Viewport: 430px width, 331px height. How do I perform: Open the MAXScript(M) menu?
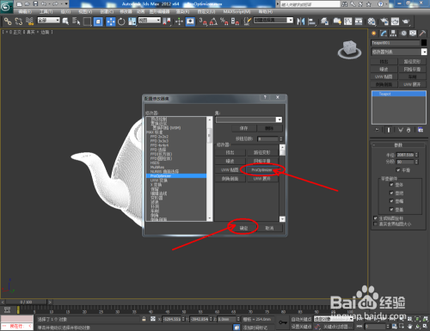pyautogui.click(x=236, y=12)
